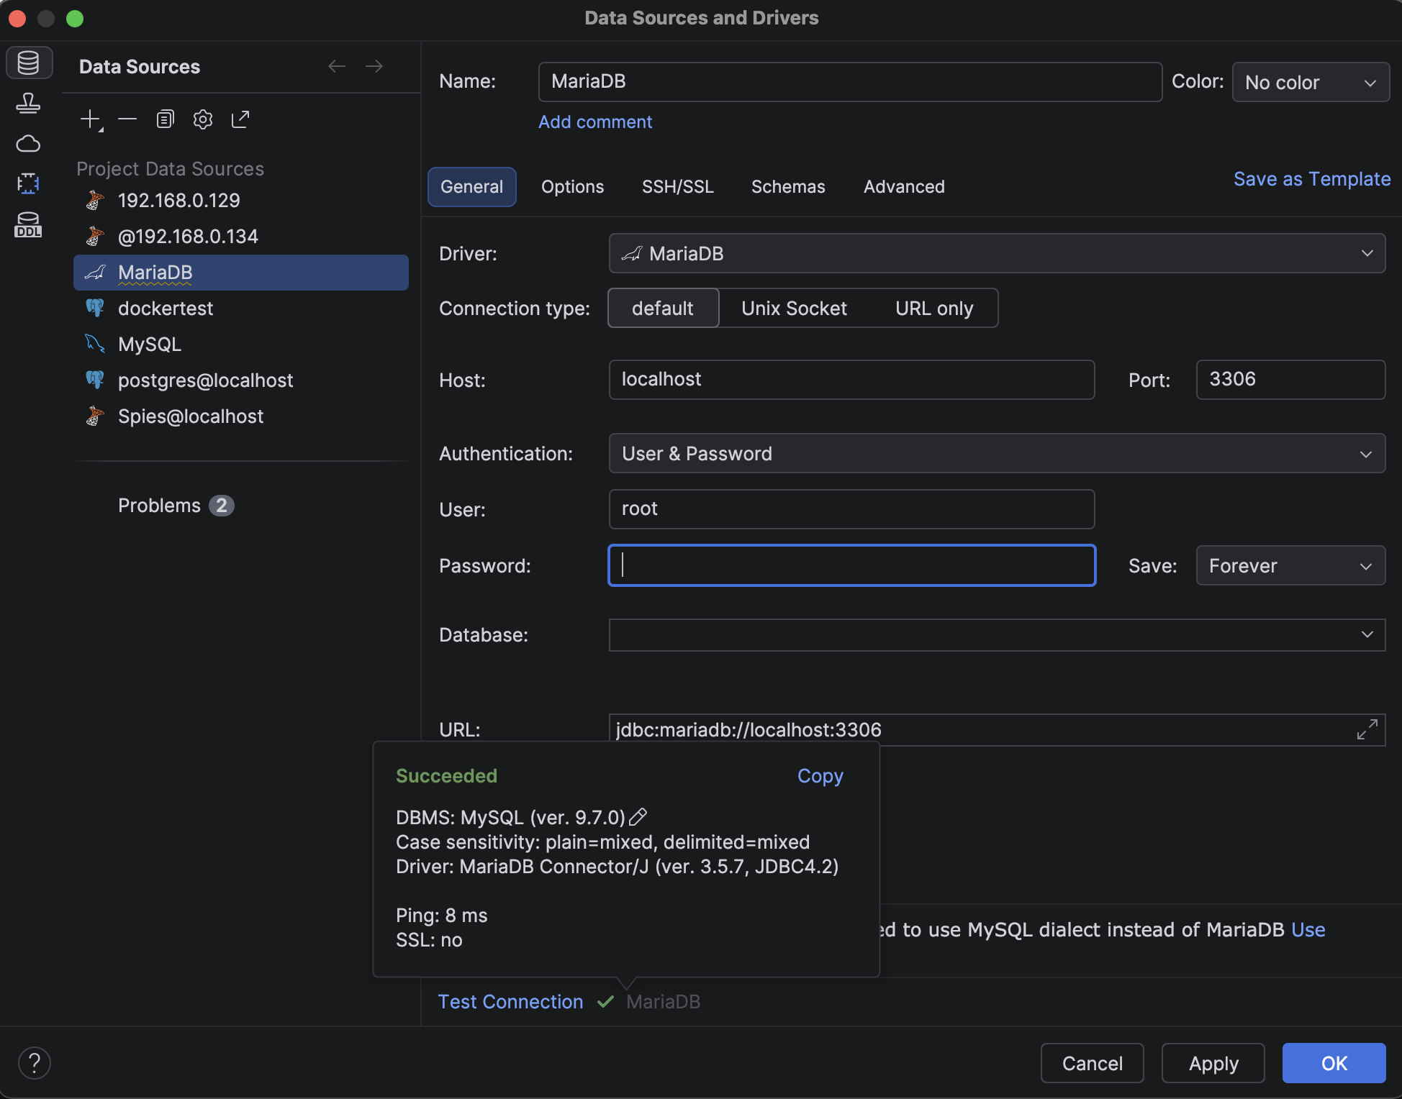Click the green check mark next to Test Connection
The image size is (1402, 1099).
[x=605, y=1002]
